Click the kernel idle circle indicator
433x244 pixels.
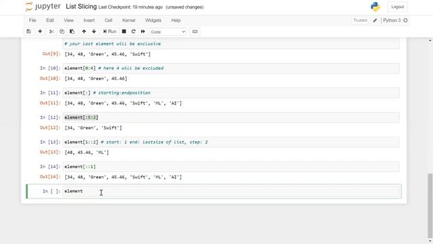405,20
